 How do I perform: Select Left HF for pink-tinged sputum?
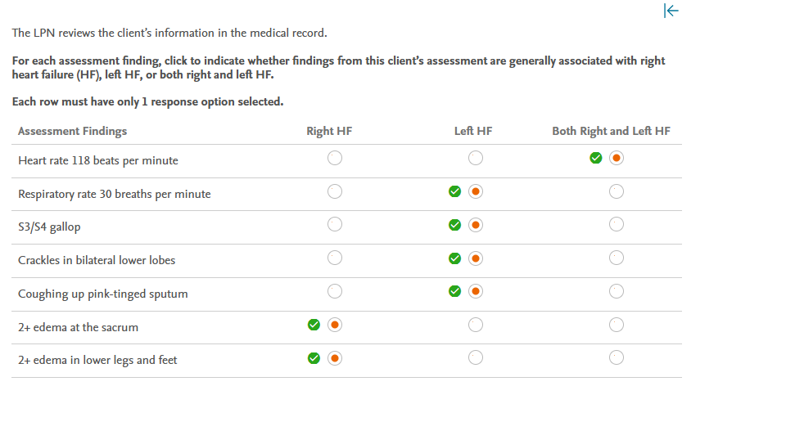click(x=476, y=291)
